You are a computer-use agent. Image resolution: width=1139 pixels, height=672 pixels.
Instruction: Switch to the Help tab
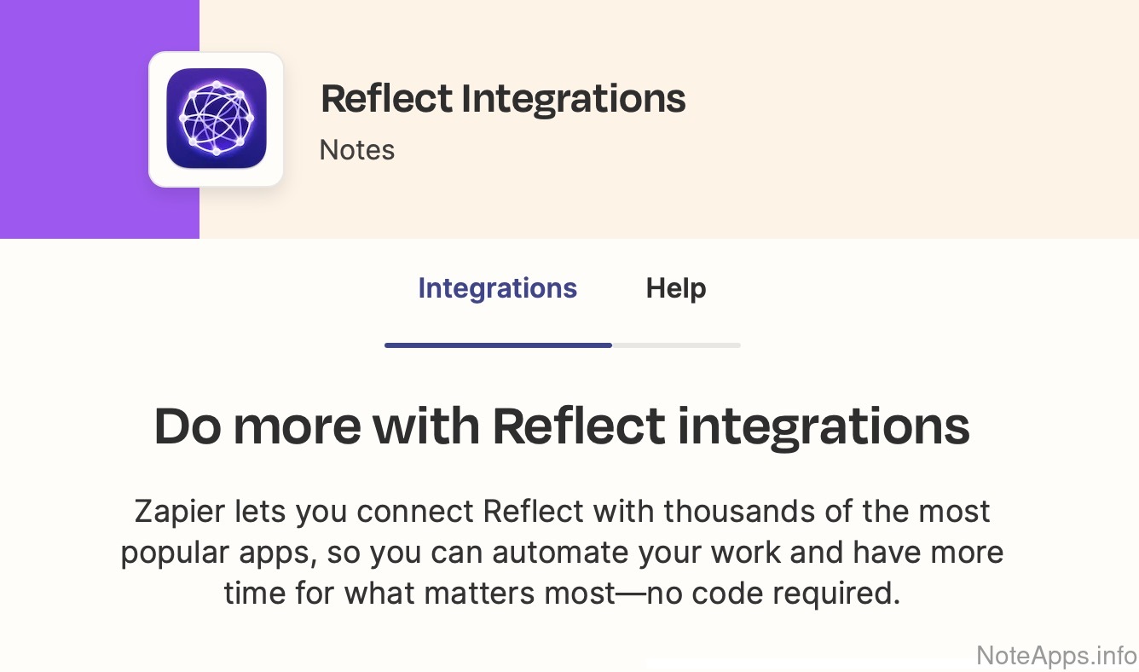676,288
